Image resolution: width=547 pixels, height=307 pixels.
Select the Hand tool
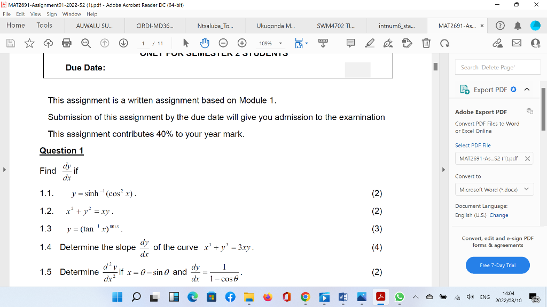click(x=204, y=43)
